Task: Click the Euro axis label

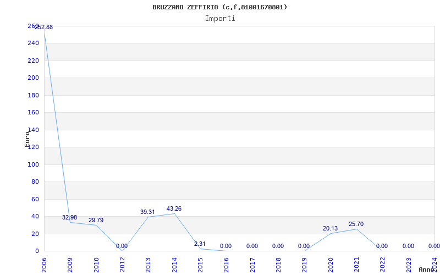Action: point(27,139)
